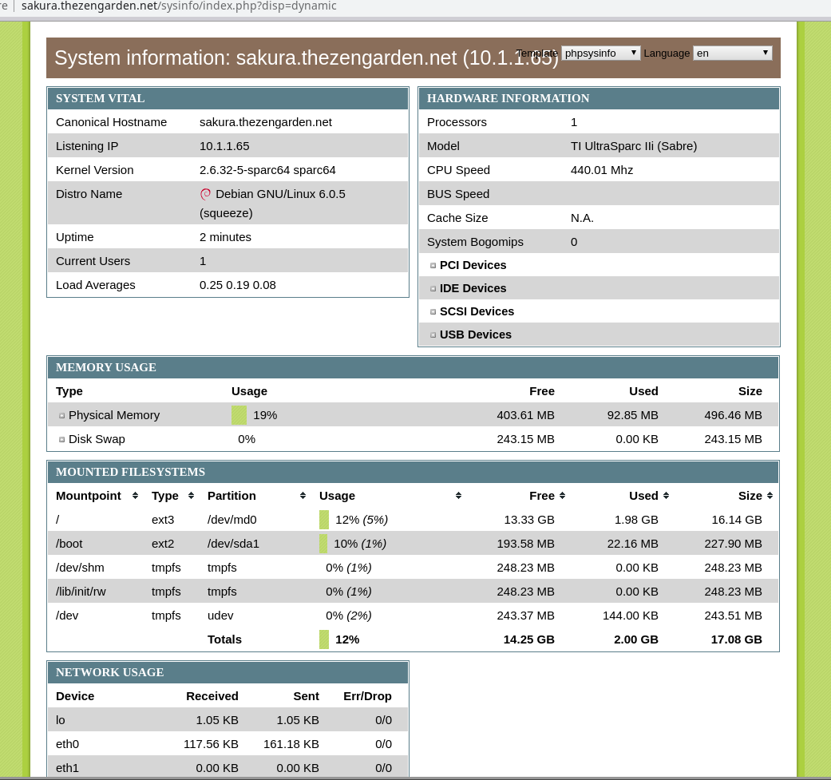The image size is (831, 780).
Task: Expand the IDE Devices section
Action: (x=433, y=289)
